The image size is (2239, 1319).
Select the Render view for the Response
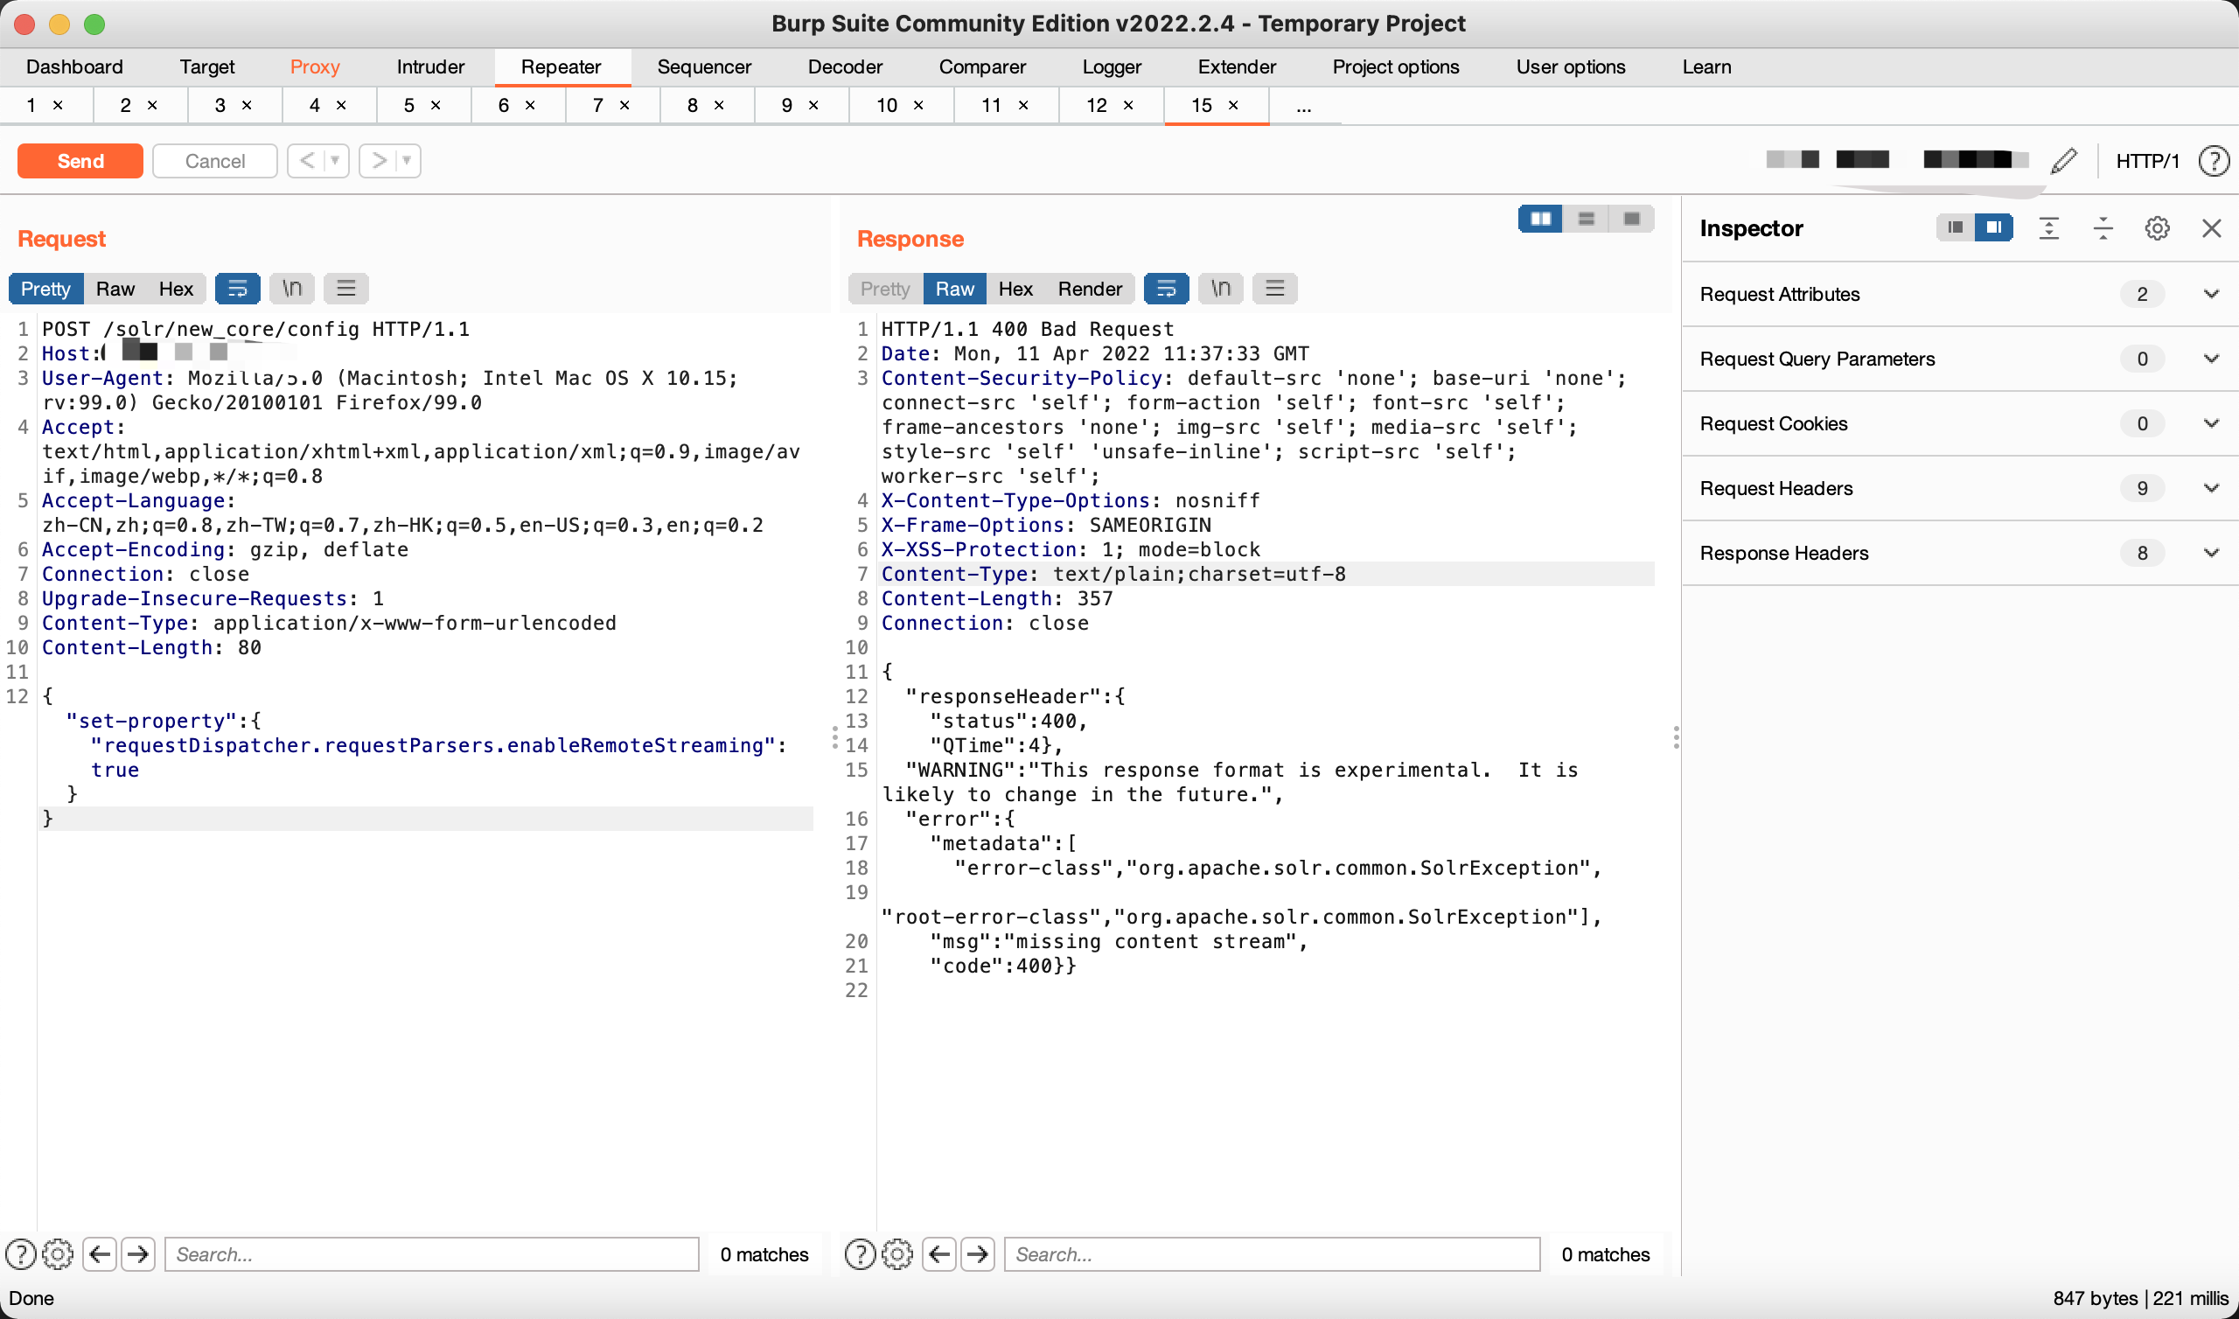coord(1089,288)
